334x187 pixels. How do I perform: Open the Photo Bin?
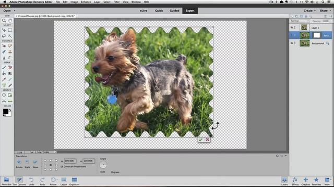[6, 181]
